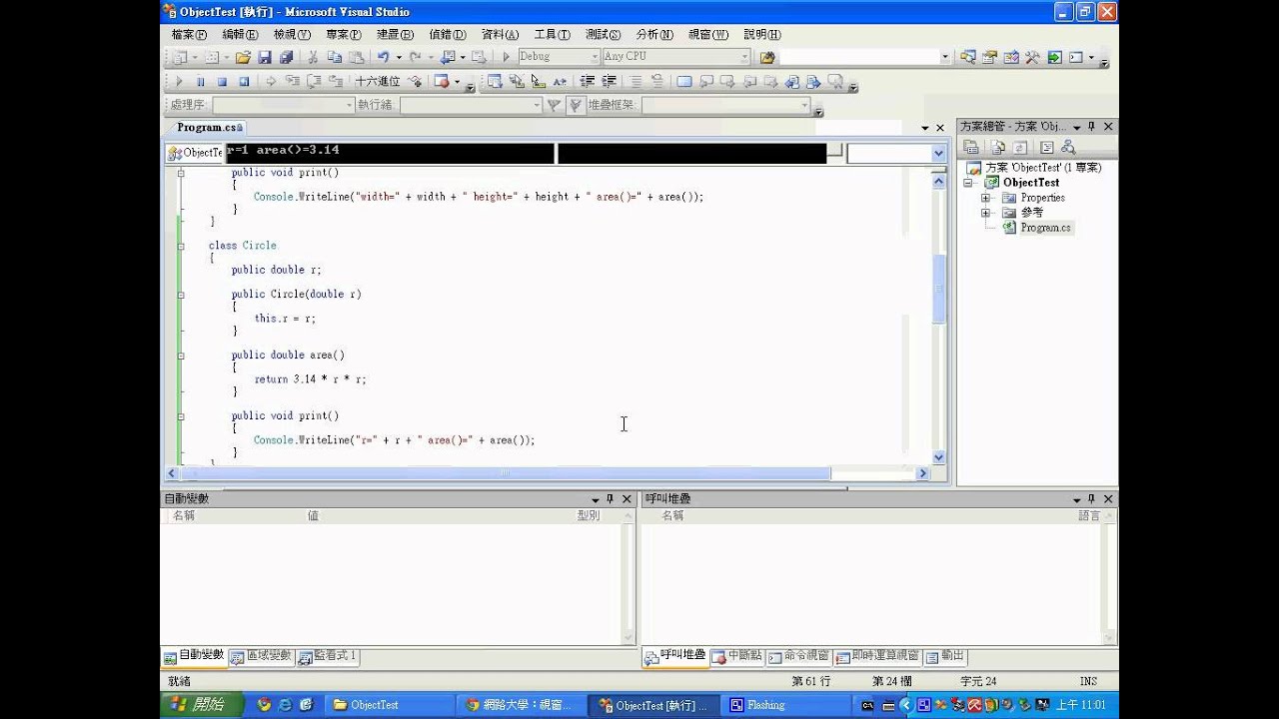Click the Find in Files folder icon
The width and height of the screenshot is (1279, 719).
766,57
